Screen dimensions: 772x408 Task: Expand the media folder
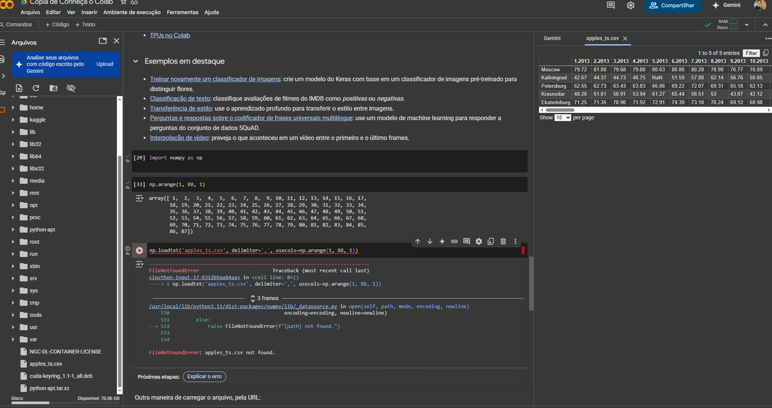13,181
